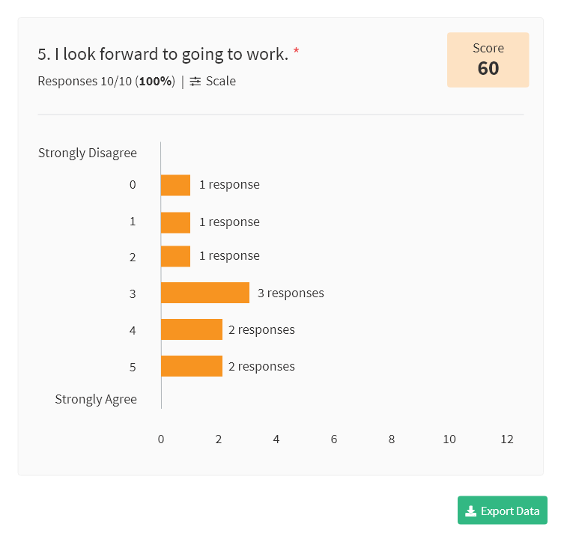This screenshot has width=564, height=542.
Task: Select the orange bar for rating 1
Action: pos(175,222)
